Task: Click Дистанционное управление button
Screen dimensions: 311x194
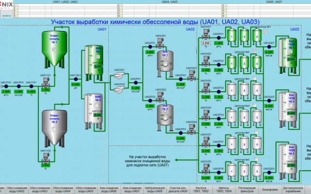Action: pyautogui.click(x=294, y=189)
